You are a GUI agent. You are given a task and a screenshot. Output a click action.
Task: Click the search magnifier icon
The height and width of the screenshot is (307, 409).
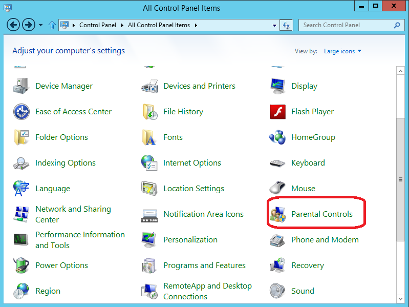[x=397, y=25]
